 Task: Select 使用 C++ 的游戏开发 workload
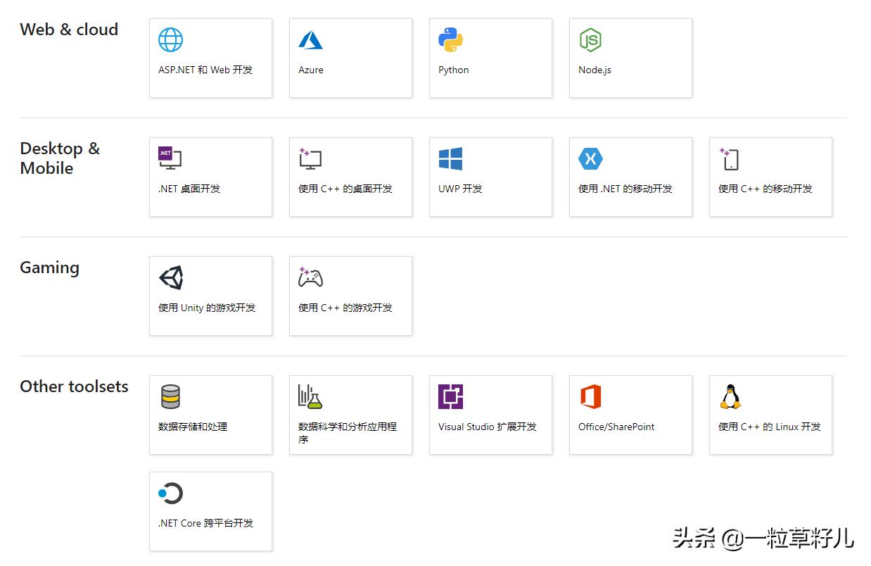pyautogui.click(x=350, y=296)
